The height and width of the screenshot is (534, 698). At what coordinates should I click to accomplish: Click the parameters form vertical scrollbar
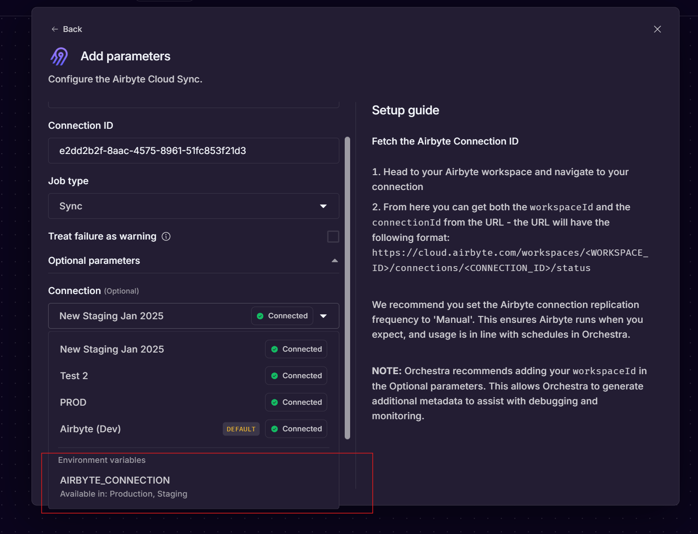[x=347, y=288]
